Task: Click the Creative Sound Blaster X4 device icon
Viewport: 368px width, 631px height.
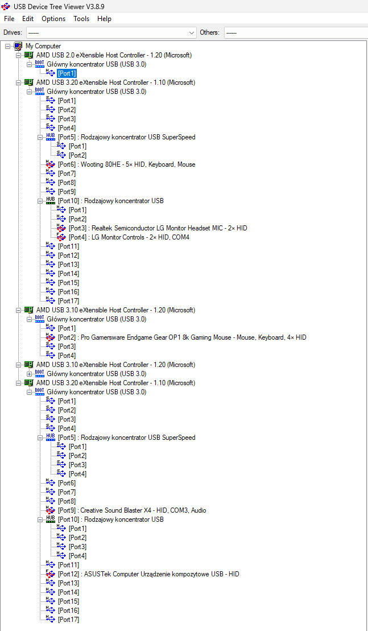Action: pyautogui.click(x=51, y=510)
